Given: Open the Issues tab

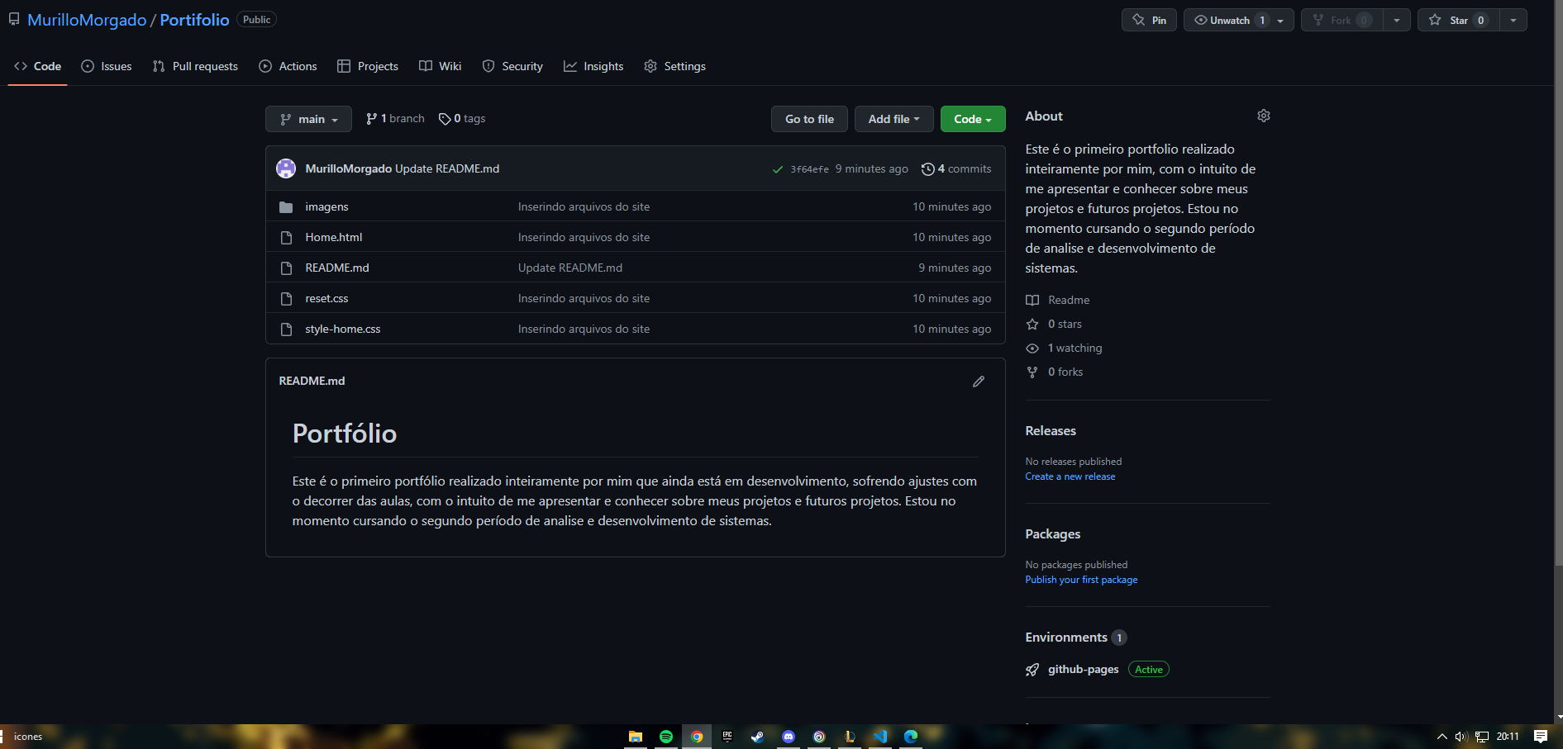Looking at the screenshot, I should click(x=107, y=66).
